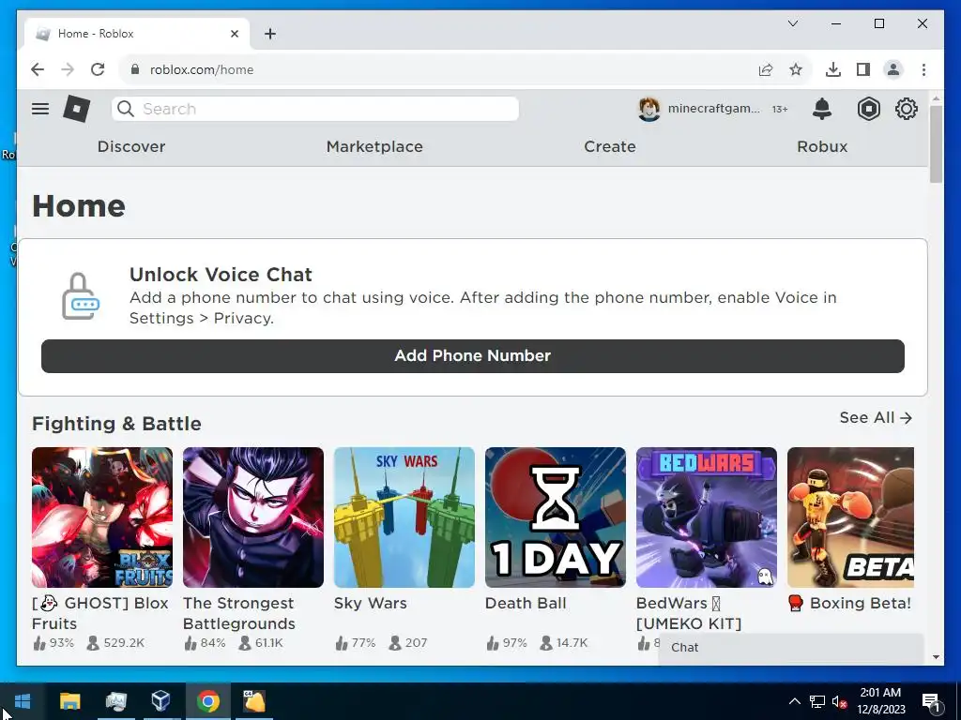
Task: Open the Discover page
Action: pyautogui.click(x=131, y=147)
